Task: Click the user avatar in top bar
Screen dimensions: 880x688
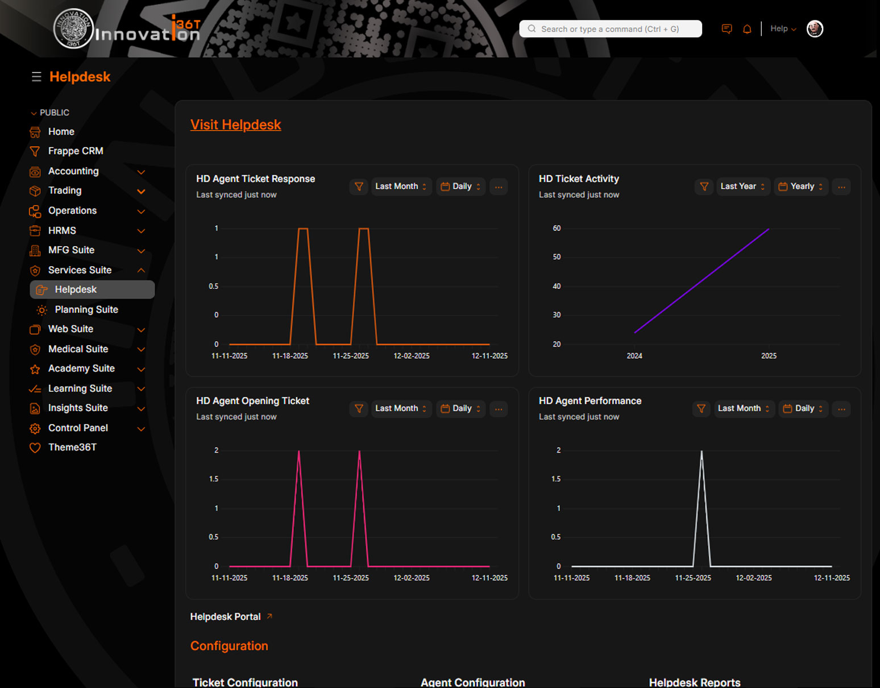Action: coord(815,29)
